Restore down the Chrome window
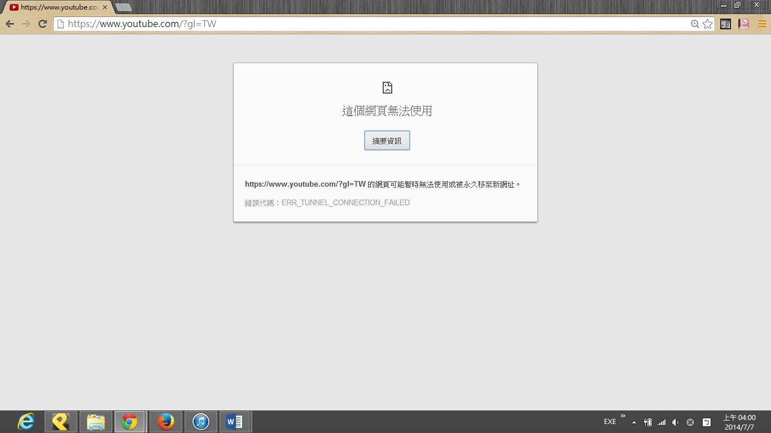771x433 pixels. click(737, 5)
